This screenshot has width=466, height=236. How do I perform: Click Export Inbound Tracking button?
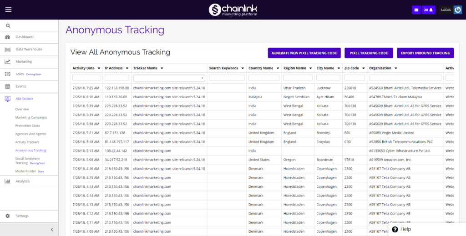pos(425,53)
